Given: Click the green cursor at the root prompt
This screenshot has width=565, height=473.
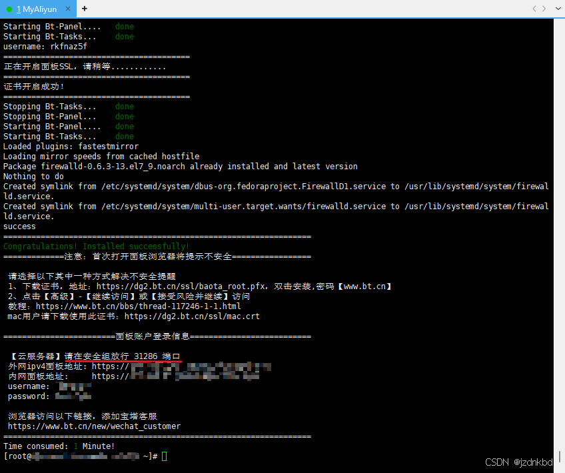Looking at the screenshot, I should pyautogui.click(x=165, y=456).
